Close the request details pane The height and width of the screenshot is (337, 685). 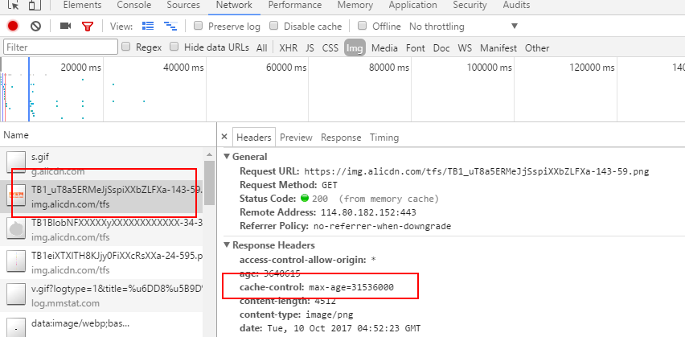[x=224, y=138]
